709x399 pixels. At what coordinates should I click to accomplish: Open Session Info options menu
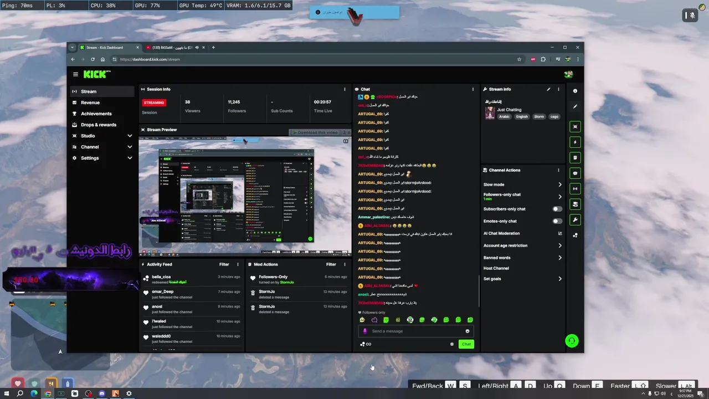click(345, 89)
